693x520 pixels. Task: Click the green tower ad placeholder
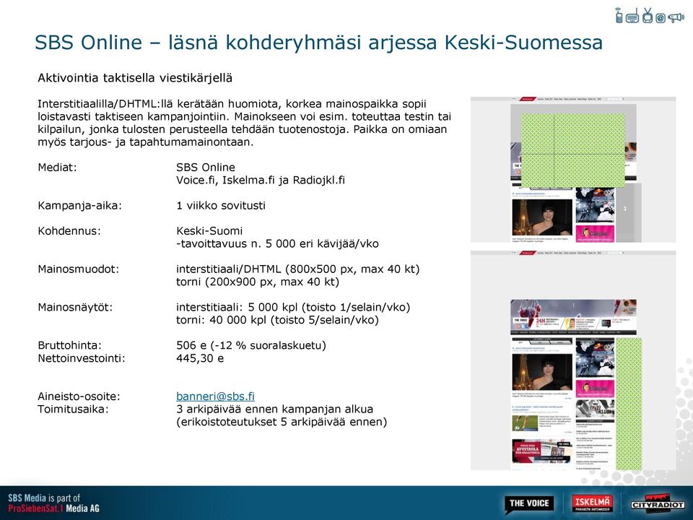tap(629, 403)
